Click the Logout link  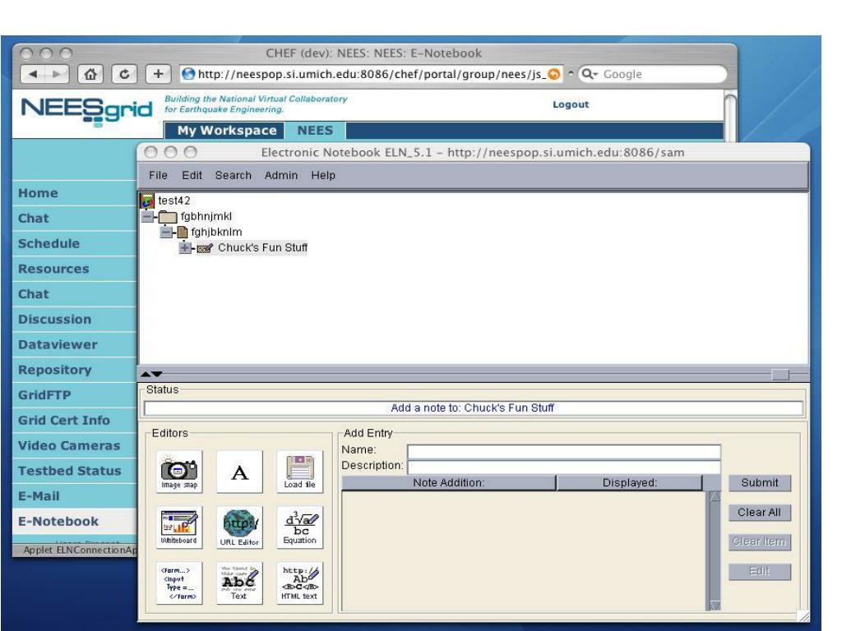click(x=571, y=104)
